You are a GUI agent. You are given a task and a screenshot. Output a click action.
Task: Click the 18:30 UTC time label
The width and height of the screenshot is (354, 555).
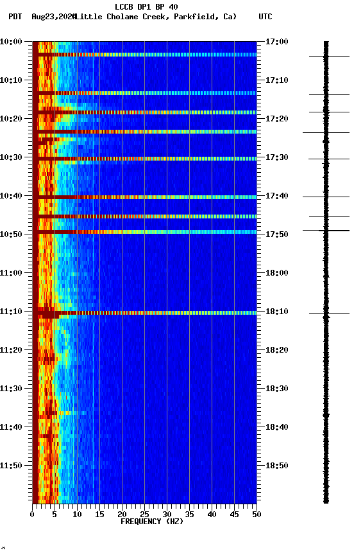point(276,389)
